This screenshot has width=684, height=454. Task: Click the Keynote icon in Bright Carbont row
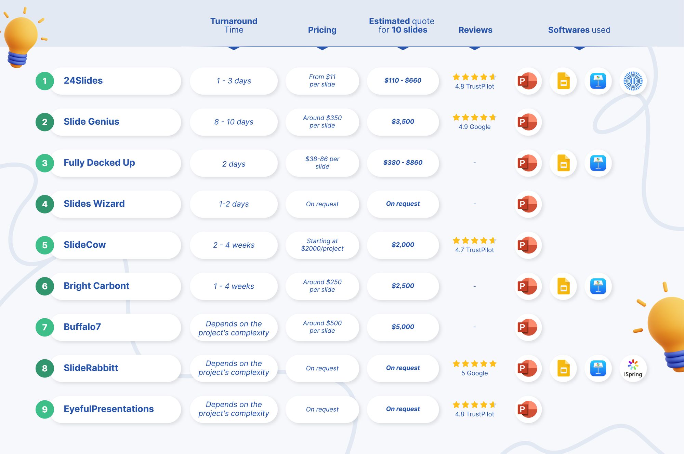click(598, 286)
